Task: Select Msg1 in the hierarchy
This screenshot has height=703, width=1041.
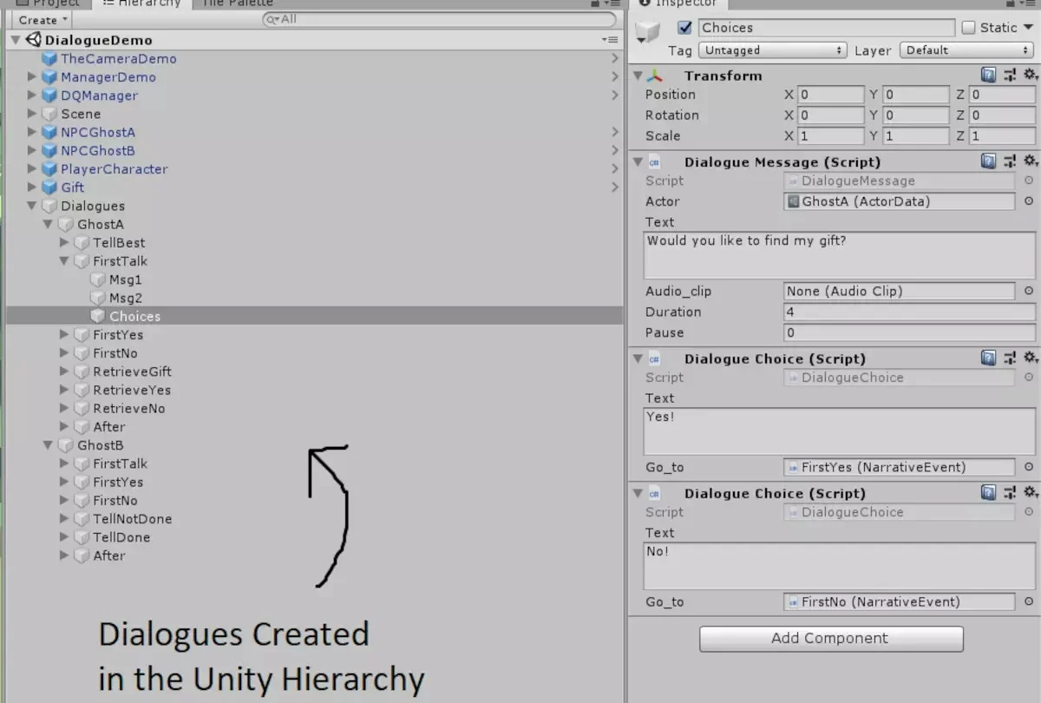Action: coord(126,279)
